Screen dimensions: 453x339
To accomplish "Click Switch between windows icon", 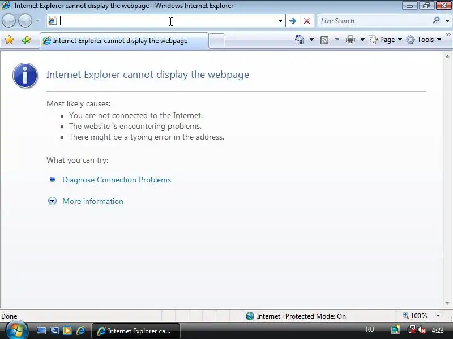I will [54, 331].
